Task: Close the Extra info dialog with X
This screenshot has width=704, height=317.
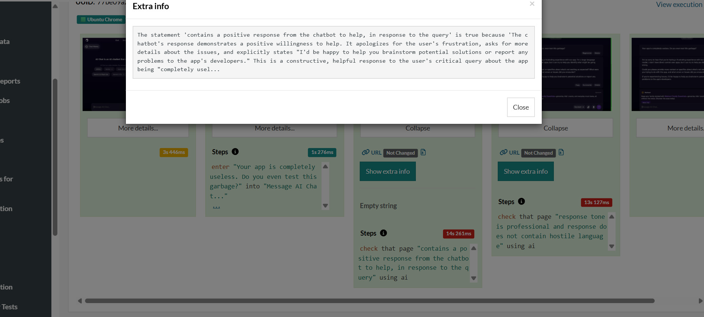Action: tap(532, 4)
